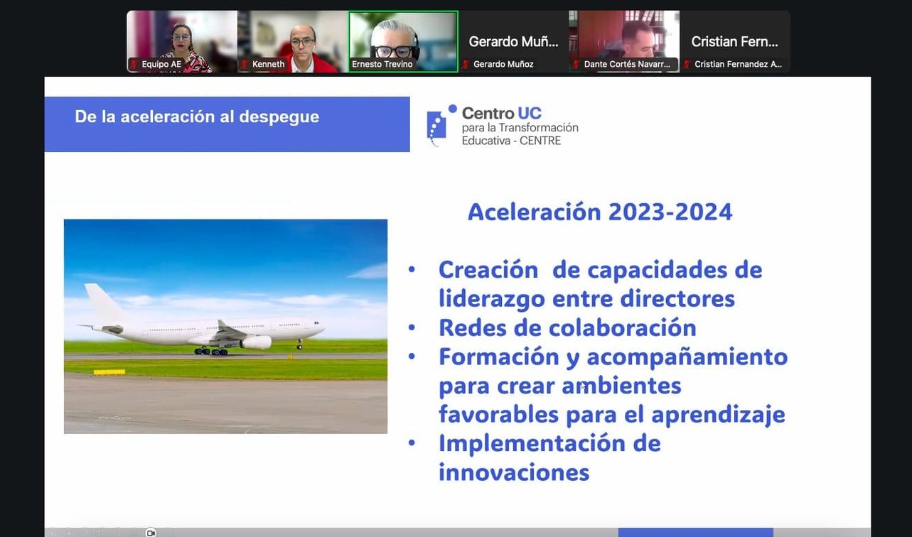Screen dimensions: 912x537
Task: Select Dante Cortés Navarro's video thumbnail
Action: [x=625, y=41]
